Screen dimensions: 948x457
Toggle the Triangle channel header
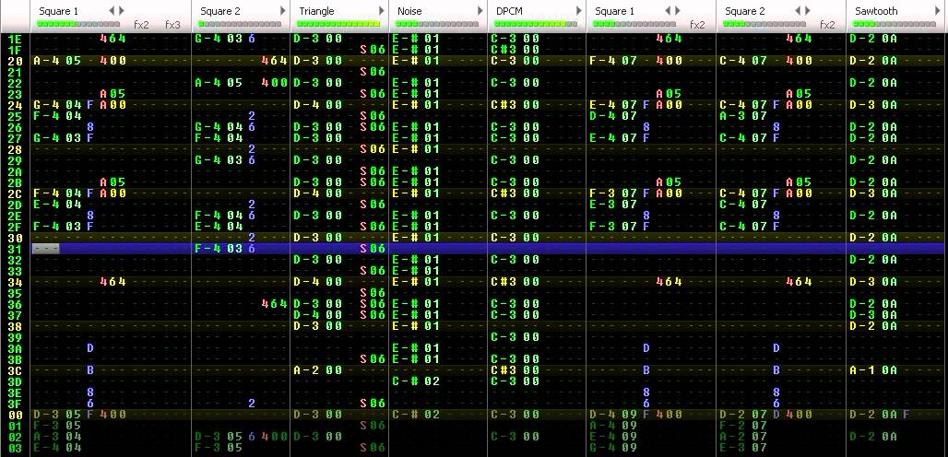(x=316, y=11)
